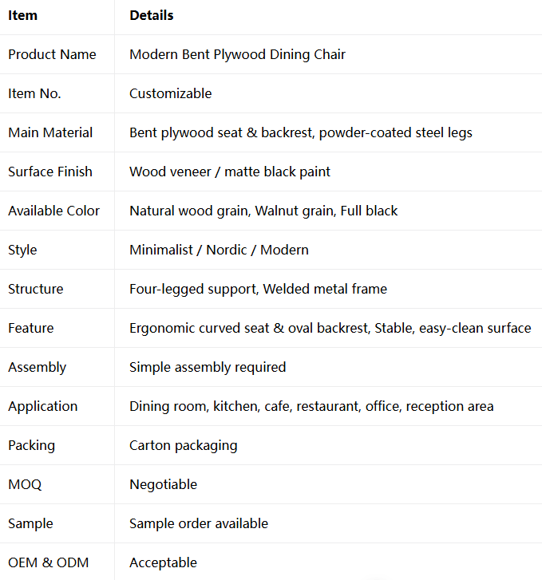This screenshot has height=580, width=542.
Task: Click the "Details" column header
Action: [152, 15]
